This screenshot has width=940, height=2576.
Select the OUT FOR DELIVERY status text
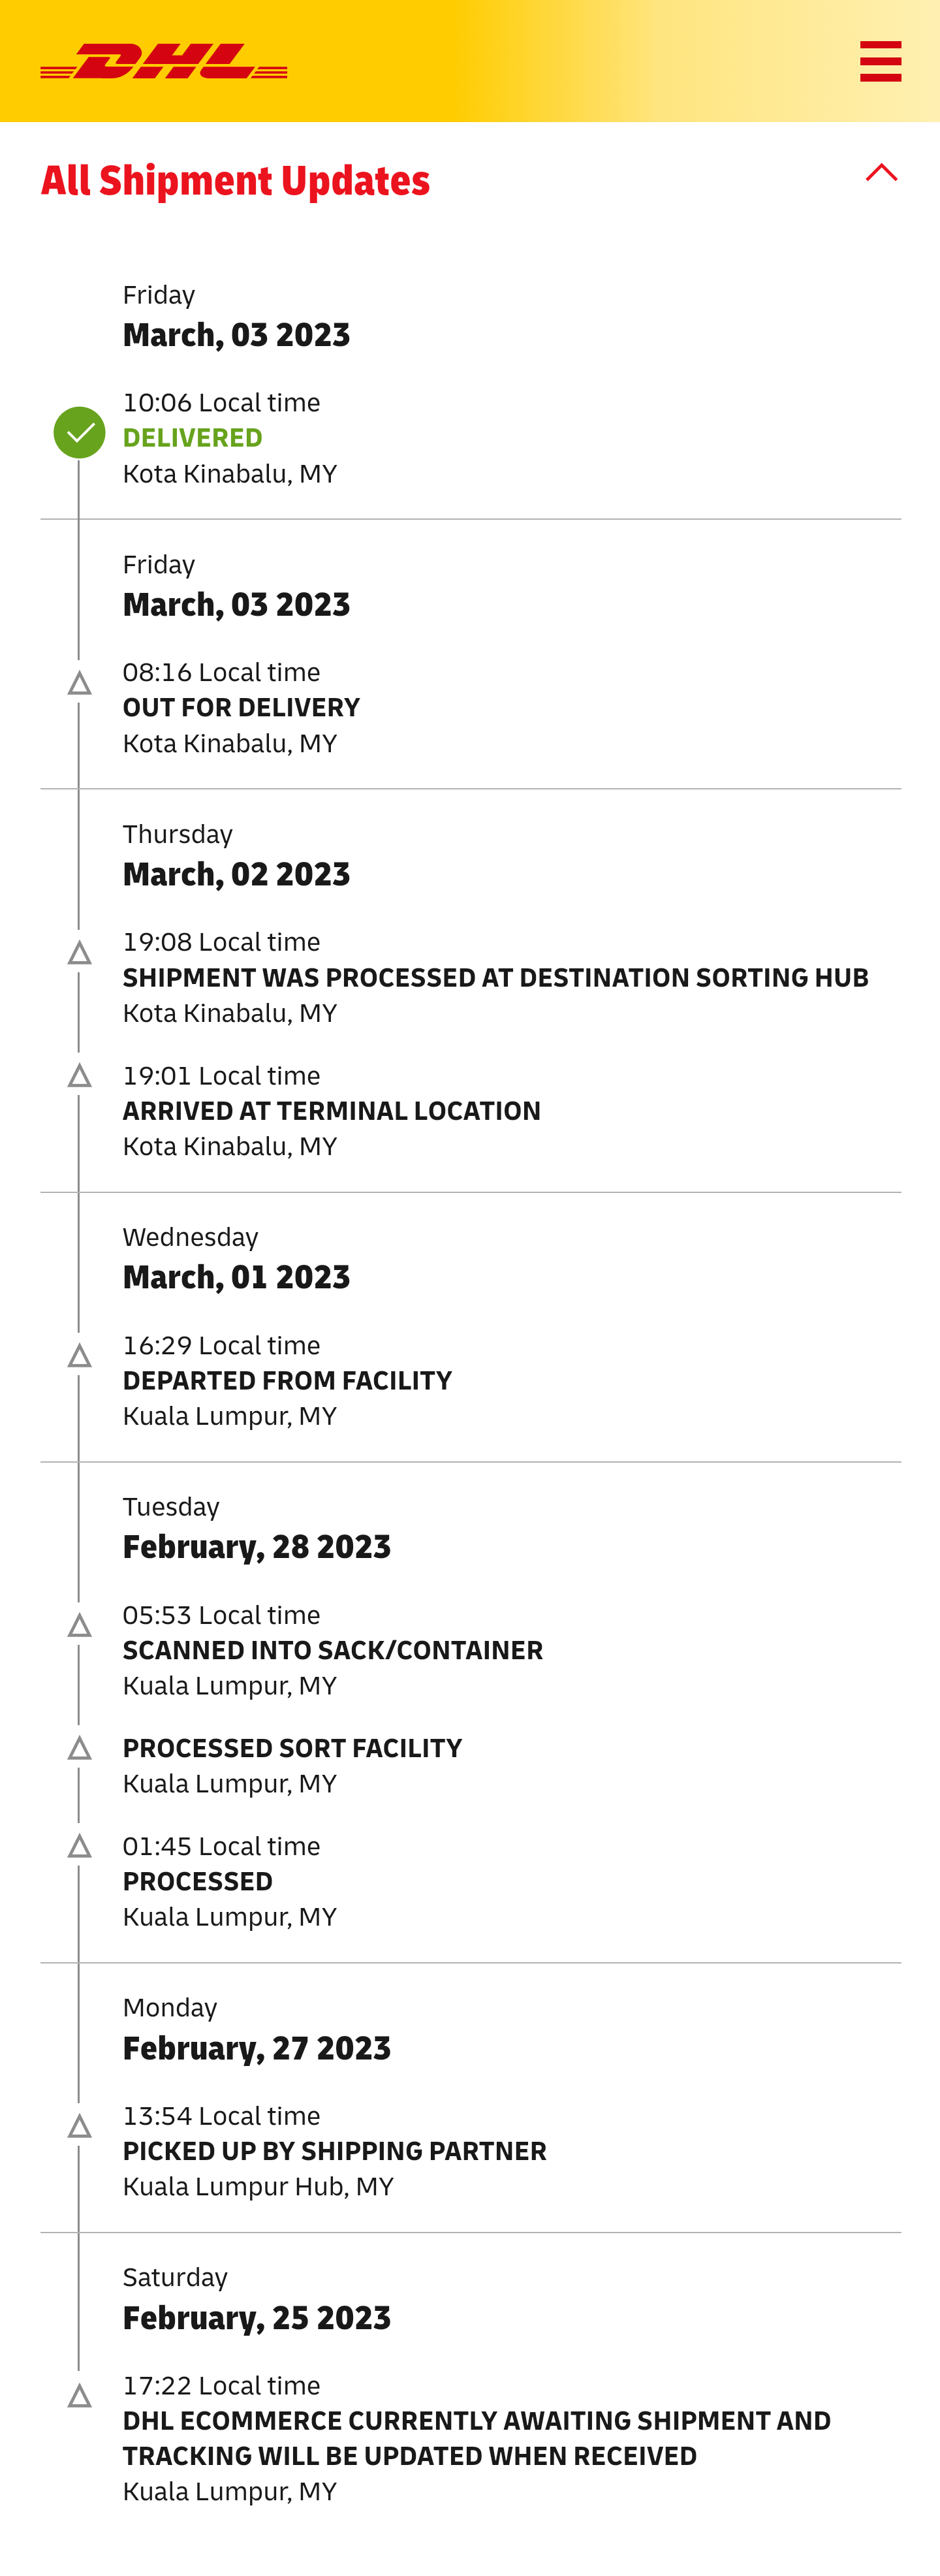click(x=241, y=708)
